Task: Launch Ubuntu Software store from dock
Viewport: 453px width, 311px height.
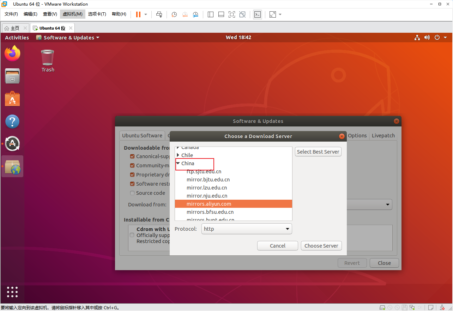Action: pos(12,99)
